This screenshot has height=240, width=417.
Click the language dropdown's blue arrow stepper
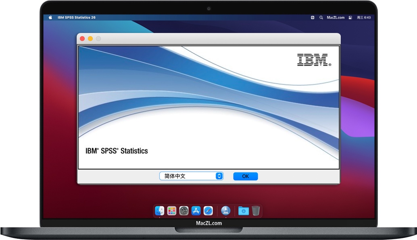pyautogui.click(x=219, y=176)
